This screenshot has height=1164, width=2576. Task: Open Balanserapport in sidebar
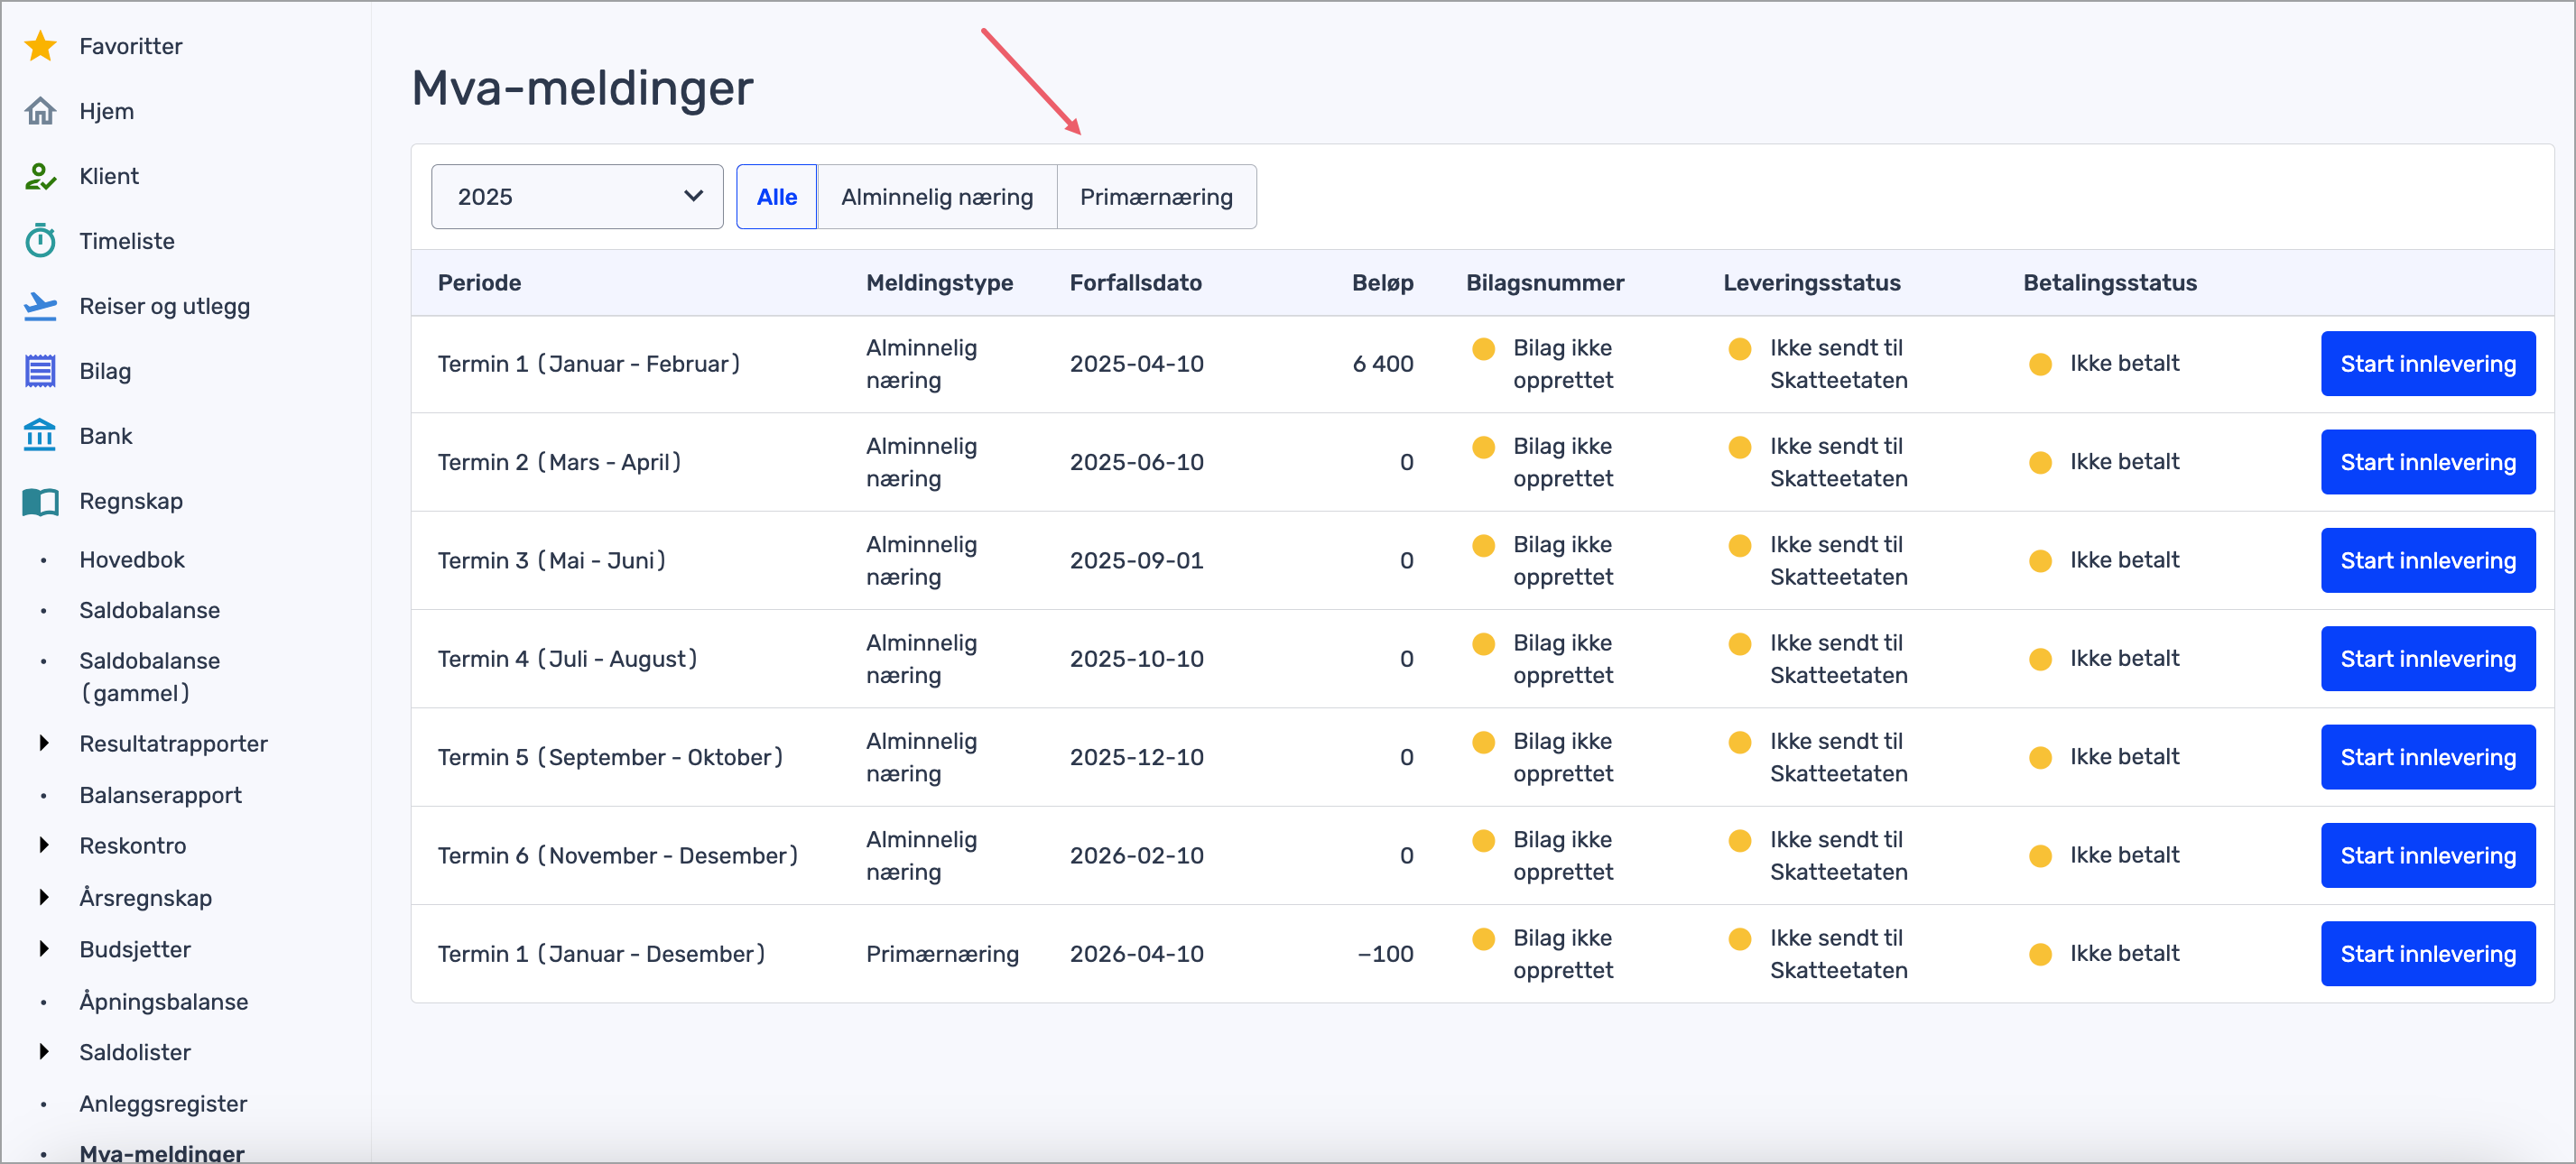[161, 795]
